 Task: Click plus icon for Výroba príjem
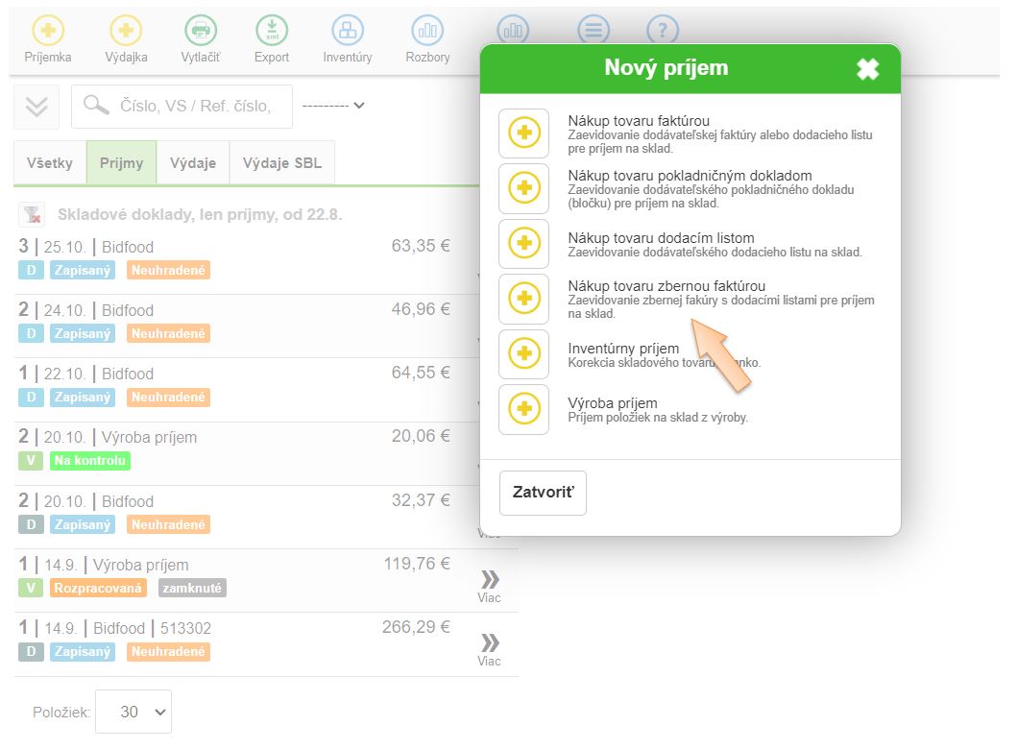pos(524,409)
